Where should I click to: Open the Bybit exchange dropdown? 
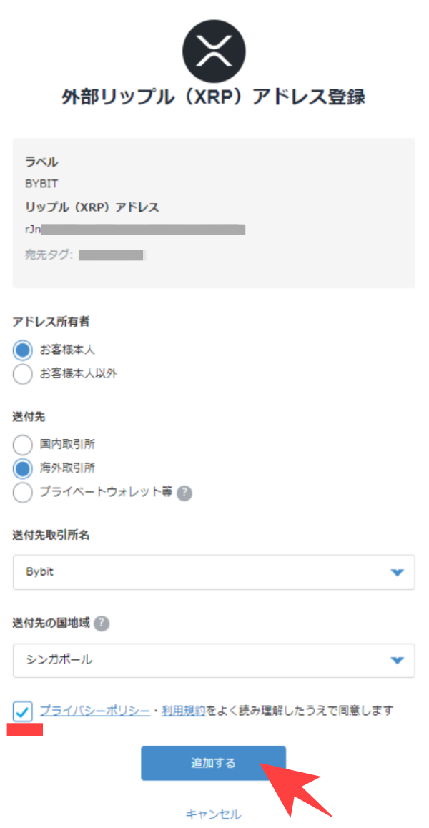(x=214, y=572)
